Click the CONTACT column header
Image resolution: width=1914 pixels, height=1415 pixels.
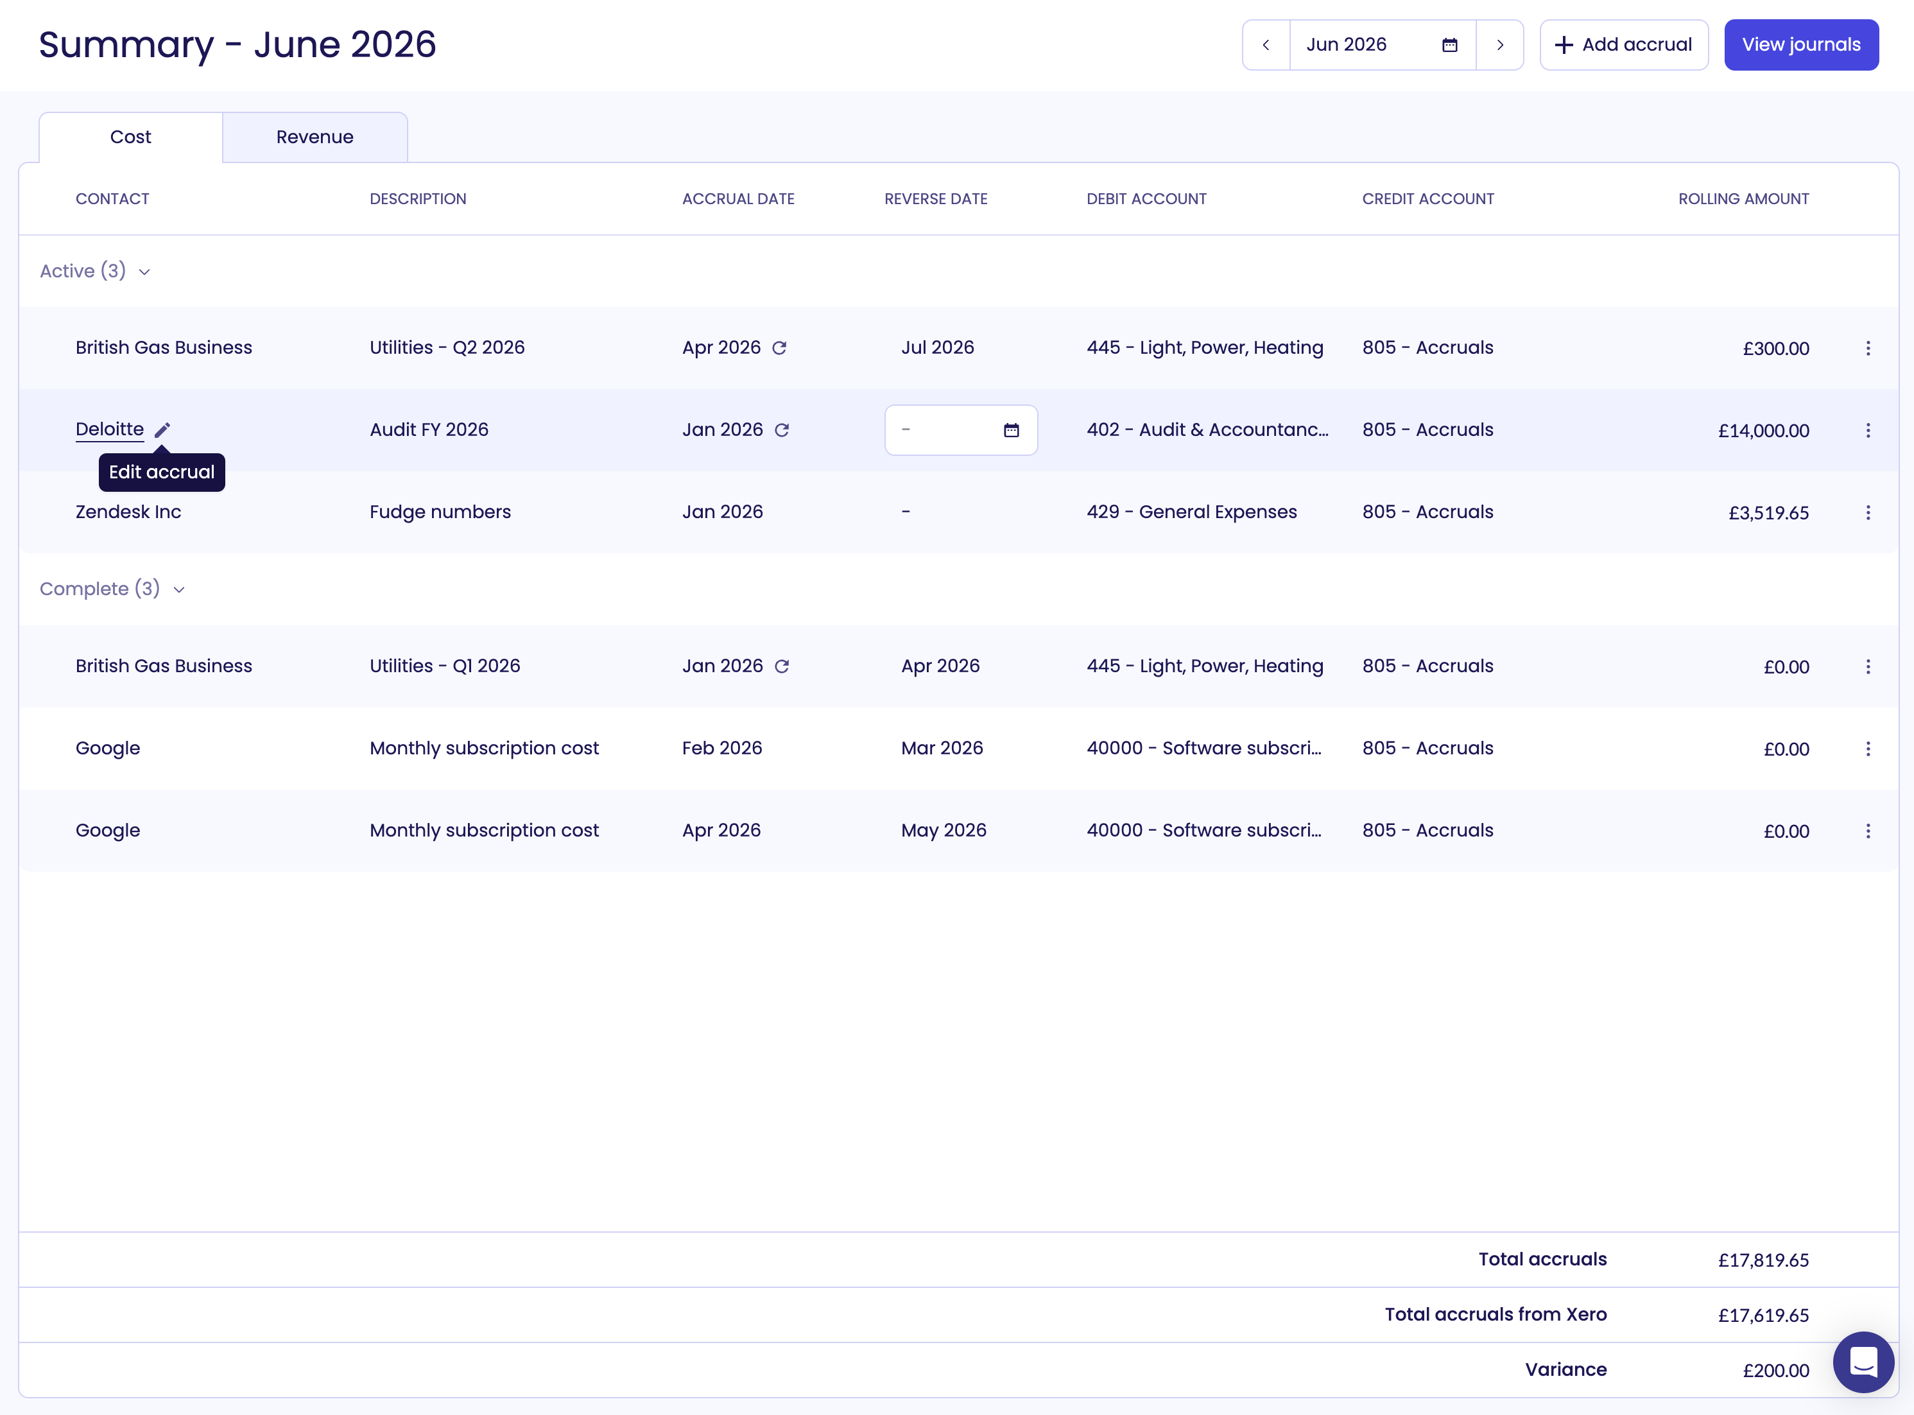(x=112, y=199)
